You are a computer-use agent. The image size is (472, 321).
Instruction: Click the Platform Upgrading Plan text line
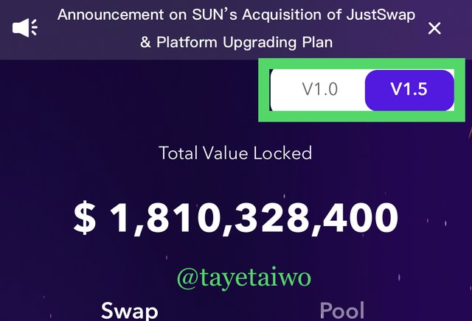(237, 43)
